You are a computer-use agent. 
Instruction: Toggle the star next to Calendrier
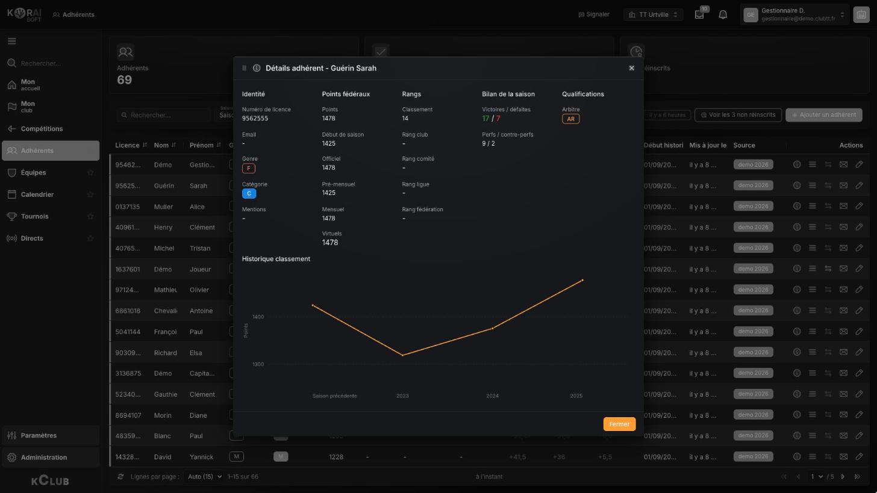[90, 194]
